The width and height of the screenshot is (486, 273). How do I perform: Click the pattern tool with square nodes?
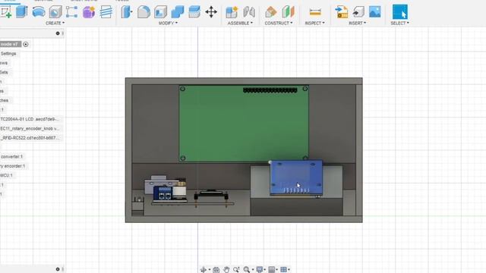click(x=71, y=12)
